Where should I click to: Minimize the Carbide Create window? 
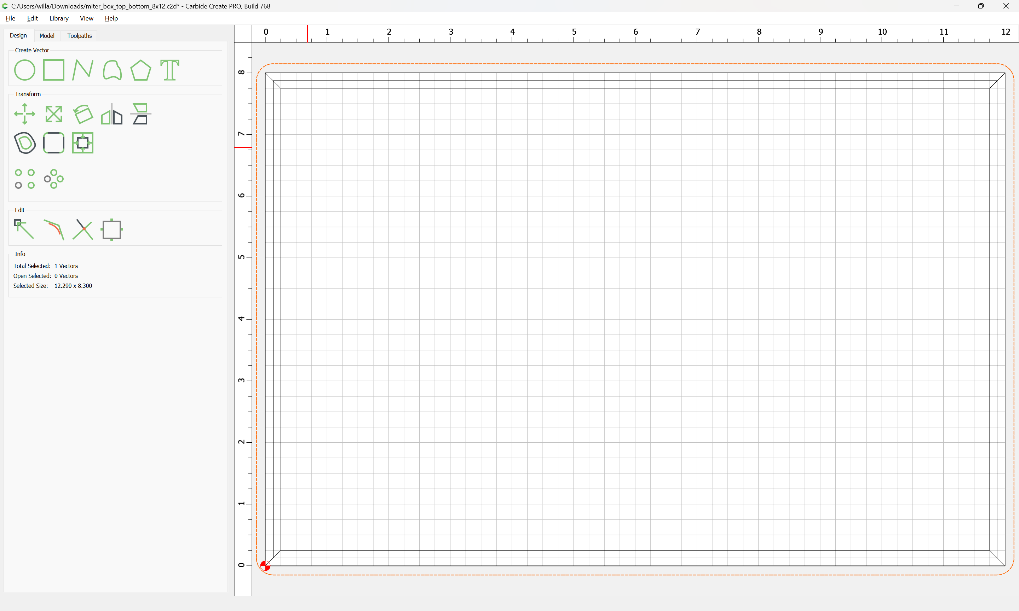tap(956, 6)
